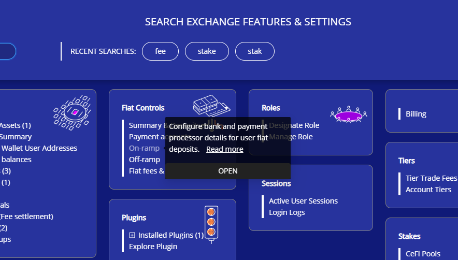Viewport: 458px width, 260px height.
Task: Select the 'fee' recent search chip
Action: [161, 51]
